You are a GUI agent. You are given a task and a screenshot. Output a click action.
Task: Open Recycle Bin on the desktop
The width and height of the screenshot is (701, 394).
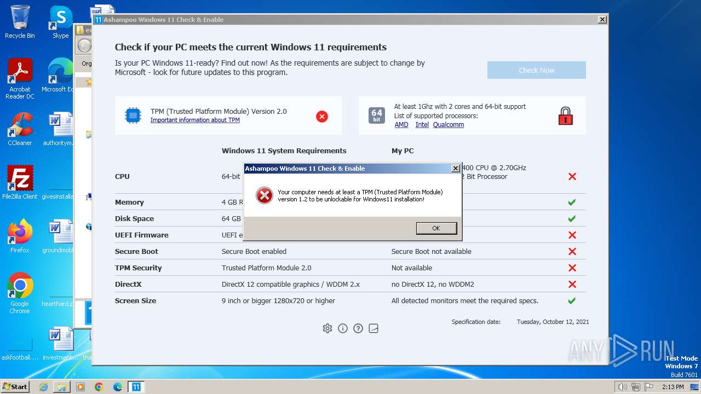(x=20, y=22)
